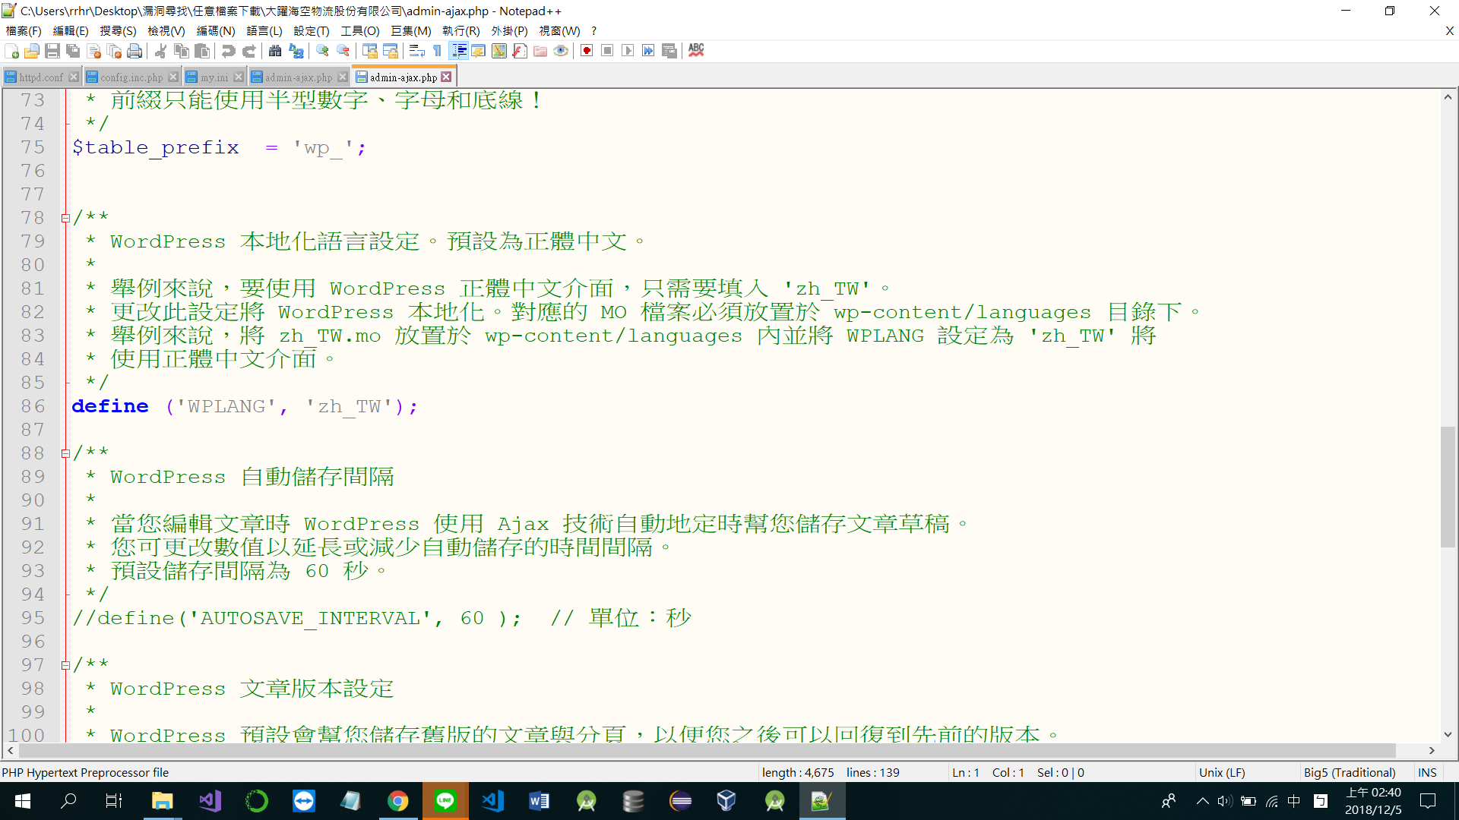The image size is (1459, 820).
Task: Click the Open file folder icon
Action: [x=32, y=51]
